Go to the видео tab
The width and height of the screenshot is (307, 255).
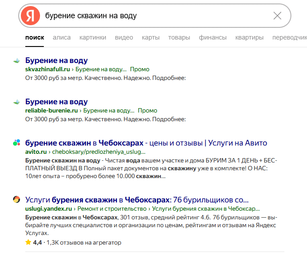tap(124, 38)
